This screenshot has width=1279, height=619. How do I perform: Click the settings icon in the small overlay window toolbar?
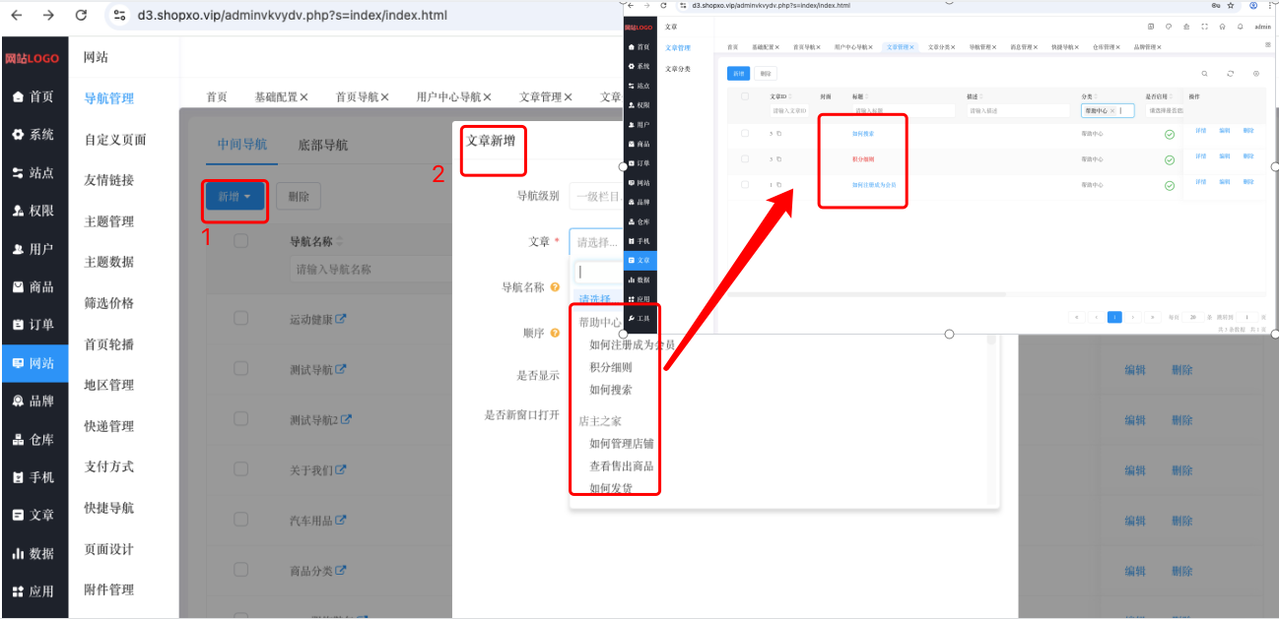click(1255, 74)
